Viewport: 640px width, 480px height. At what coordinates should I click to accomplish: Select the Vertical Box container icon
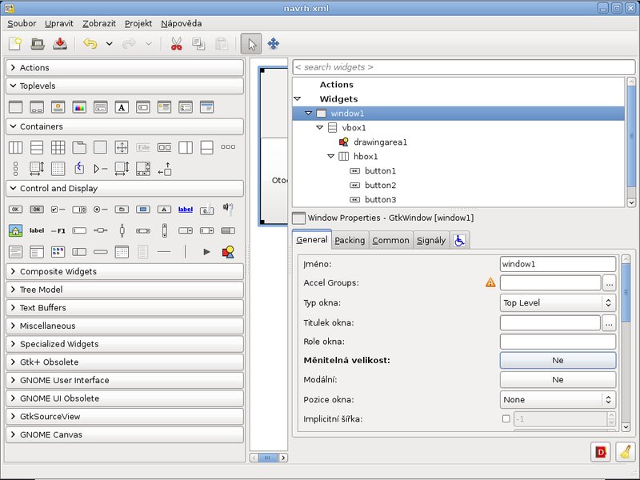(x=37, y=147)
